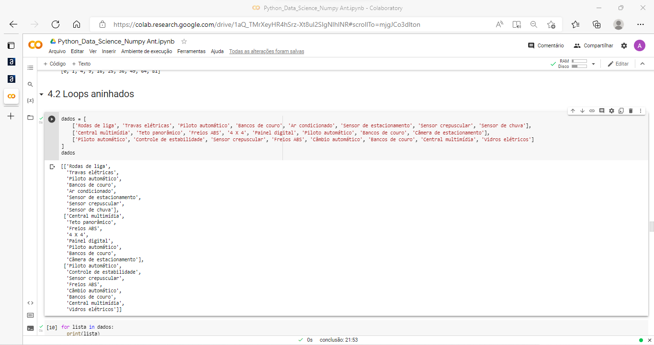Open the Edge favorites list
This screenshot has width=654, height=345.
(575, 24)
